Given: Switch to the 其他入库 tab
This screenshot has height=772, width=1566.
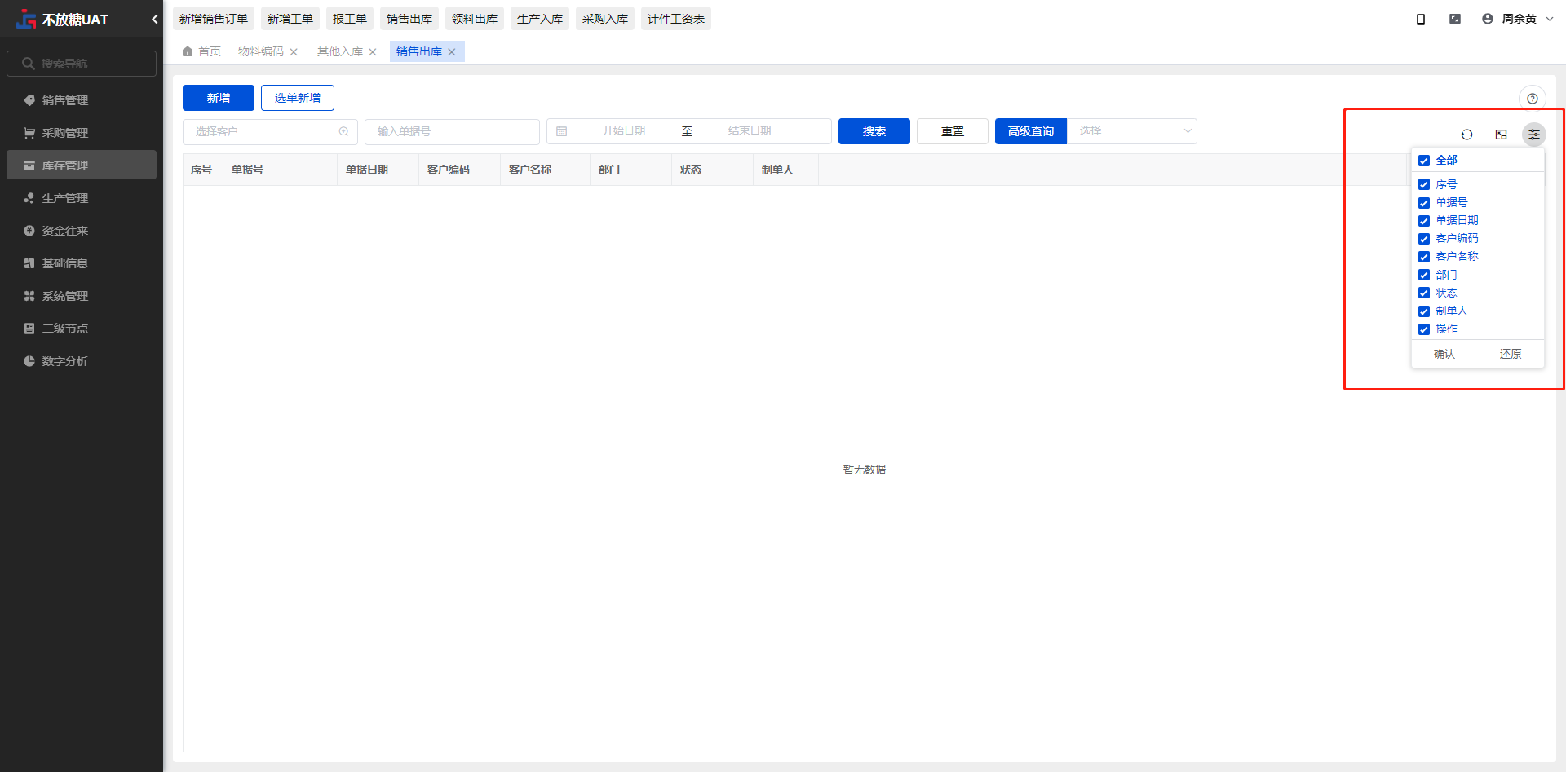Looking at the screenshot, I should tap(340, 51).
